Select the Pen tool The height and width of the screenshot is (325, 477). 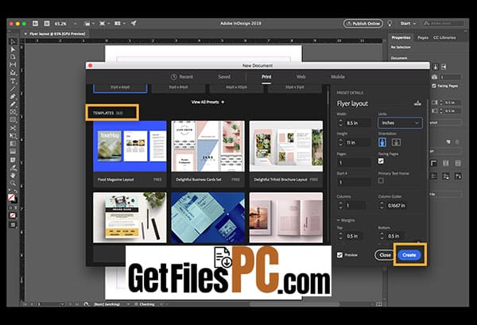tap(13, 97)
